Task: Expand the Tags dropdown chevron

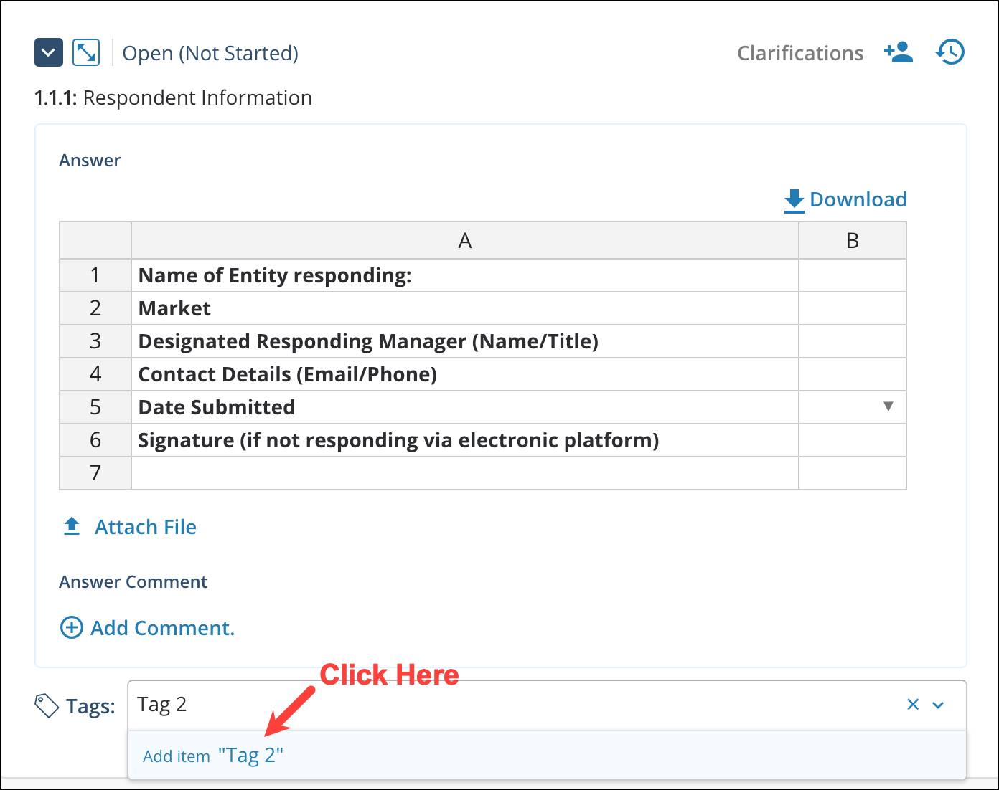Action: click(938, 705)
